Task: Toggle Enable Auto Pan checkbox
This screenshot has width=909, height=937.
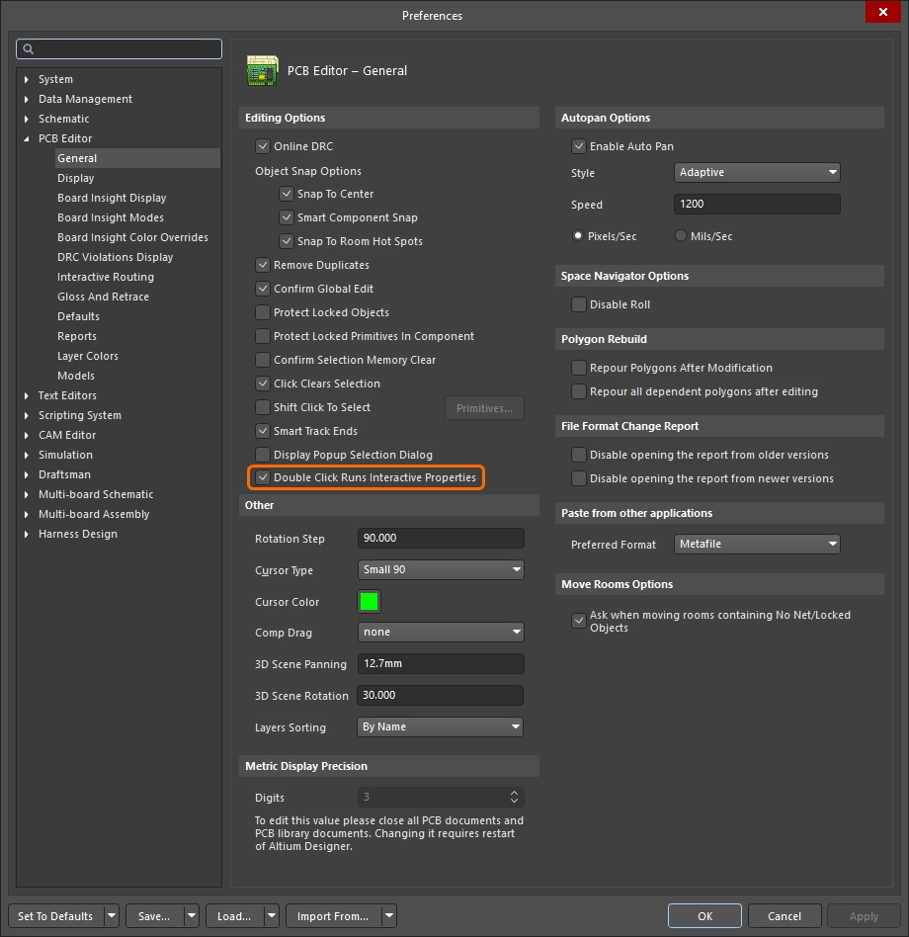Action: pos(579,146)
